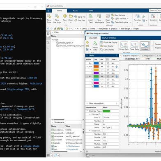Select ANALYZER tab
Screen dimensions: 161x161
[93, 38]
